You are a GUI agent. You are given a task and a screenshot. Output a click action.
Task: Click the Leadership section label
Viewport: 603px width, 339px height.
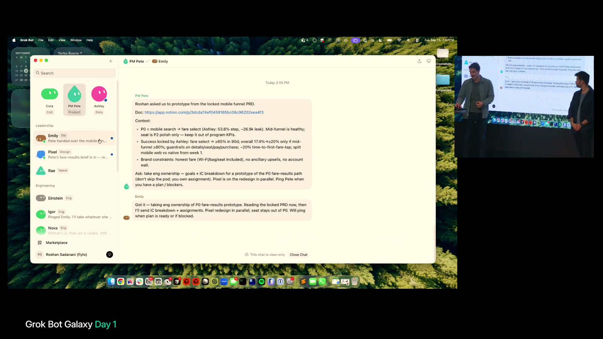pyautogui.click(x=45, y=126)
